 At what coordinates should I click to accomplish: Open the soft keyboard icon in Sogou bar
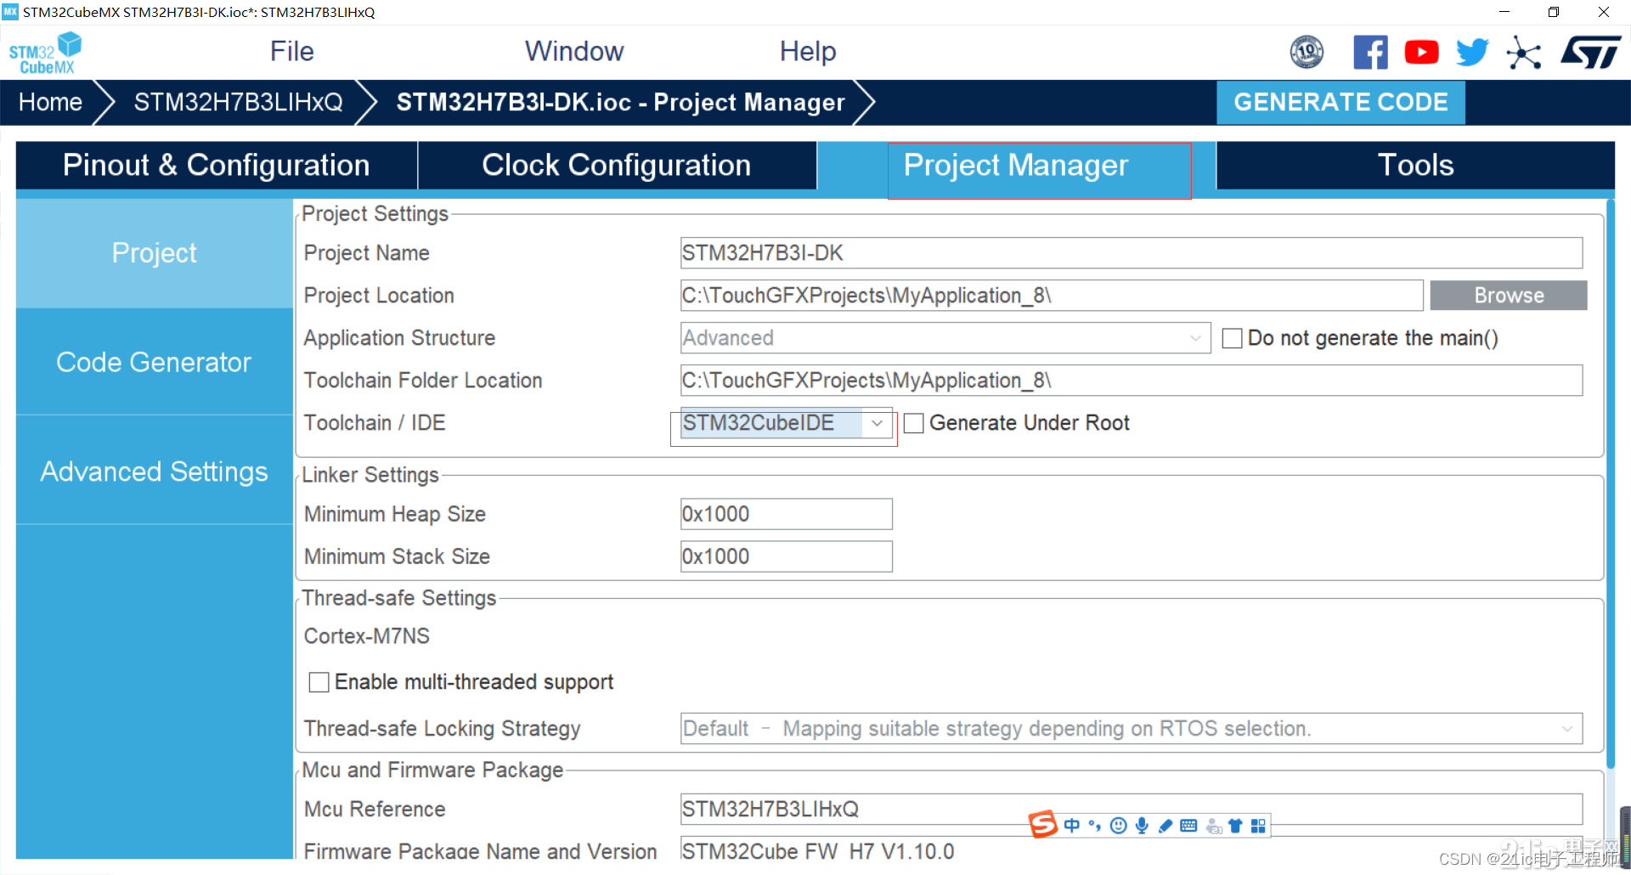(x=1189, y=825)
